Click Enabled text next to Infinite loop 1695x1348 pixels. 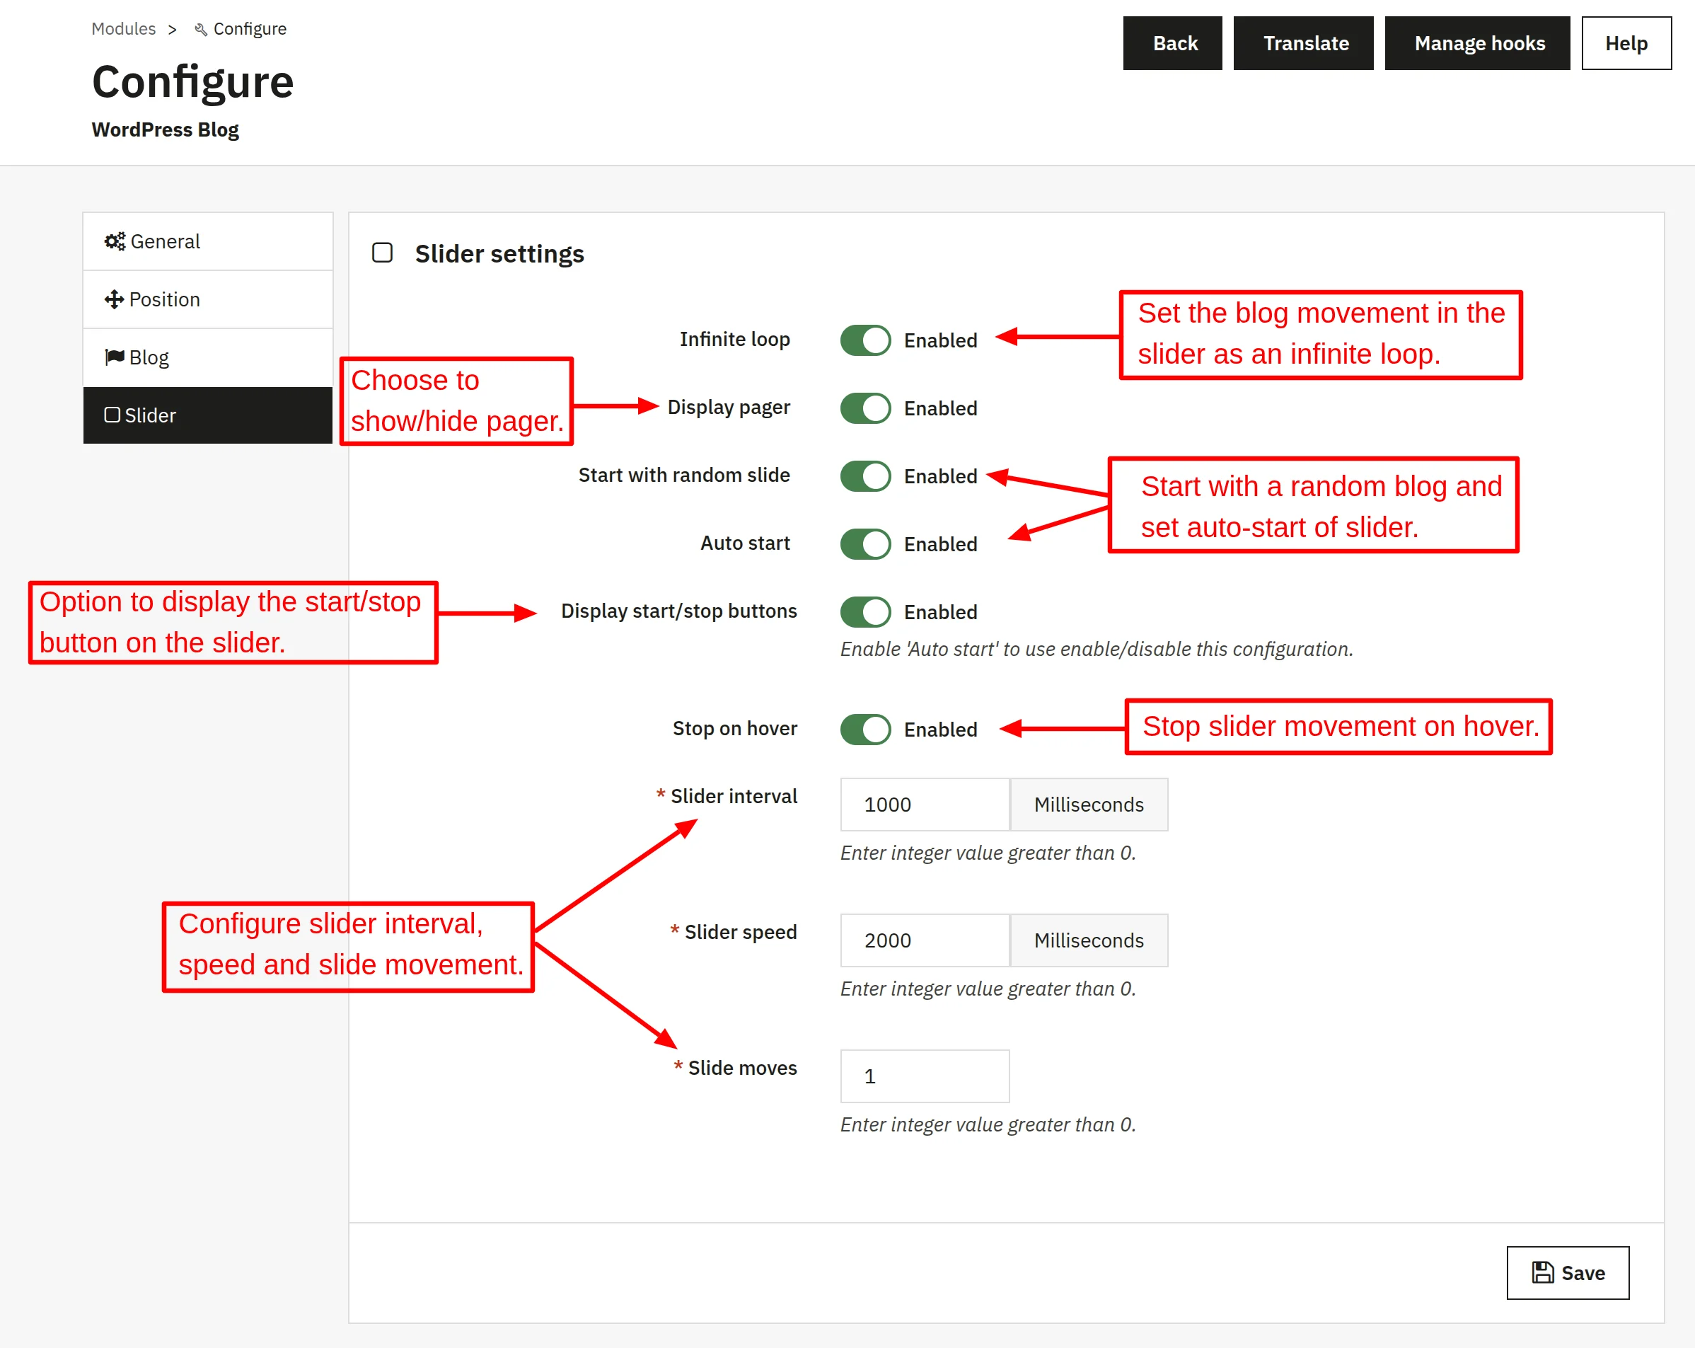(940, 340)
